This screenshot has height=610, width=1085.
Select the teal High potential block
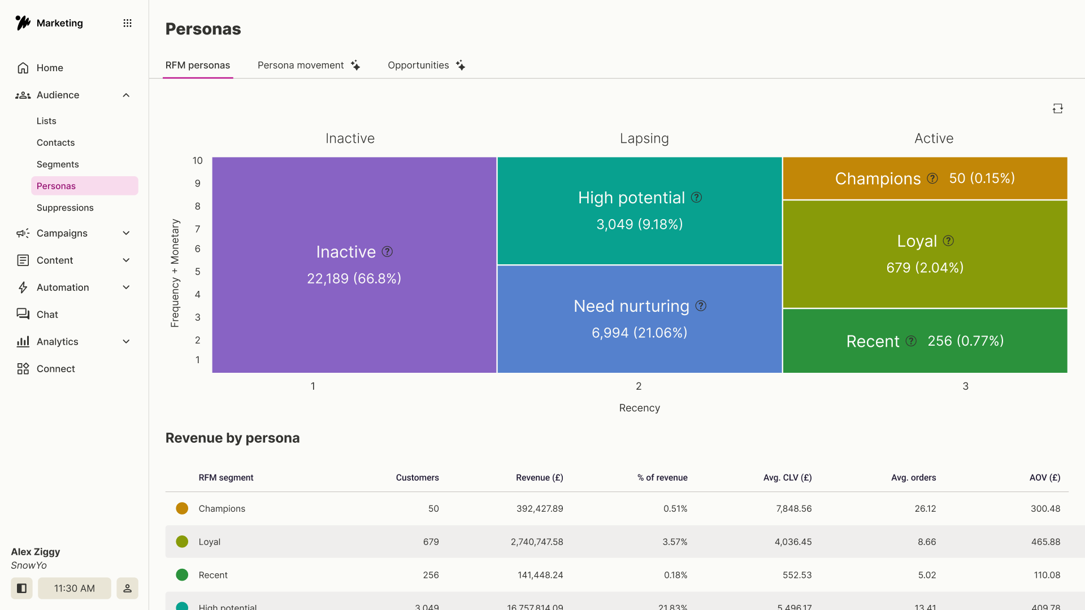pos(640,211)
